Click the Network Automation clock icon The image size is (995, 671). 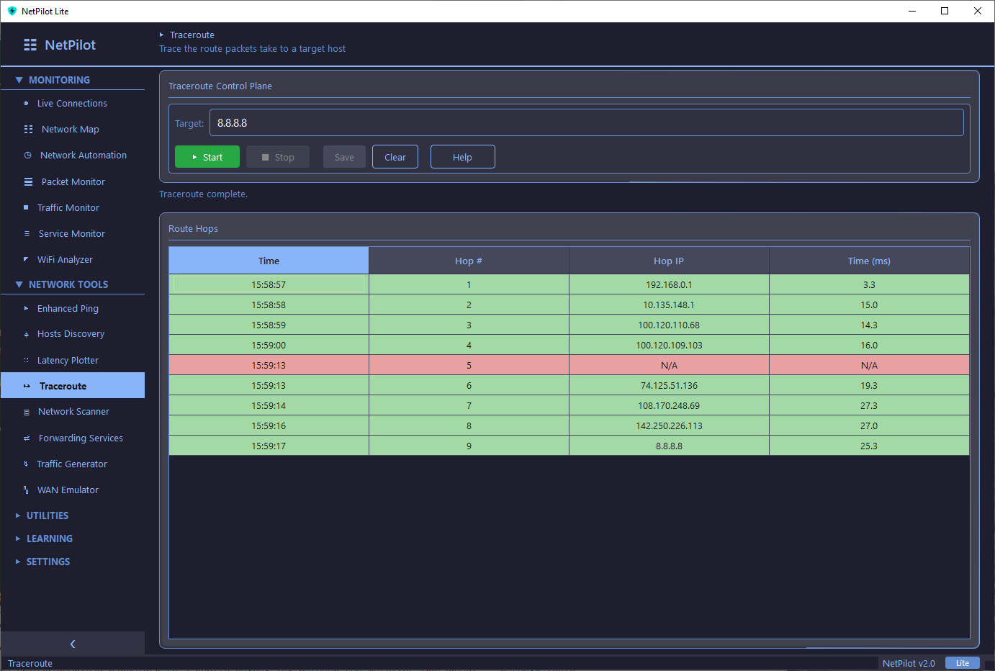[x=27, y=156]
